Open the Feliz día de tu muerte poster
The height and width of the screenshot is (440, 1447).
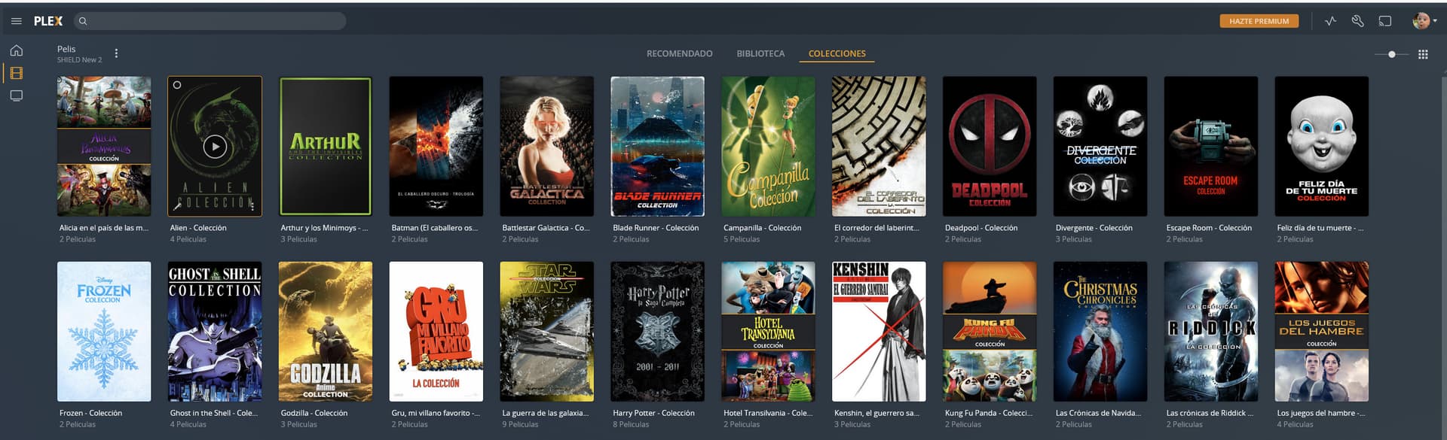point(1322,146)
